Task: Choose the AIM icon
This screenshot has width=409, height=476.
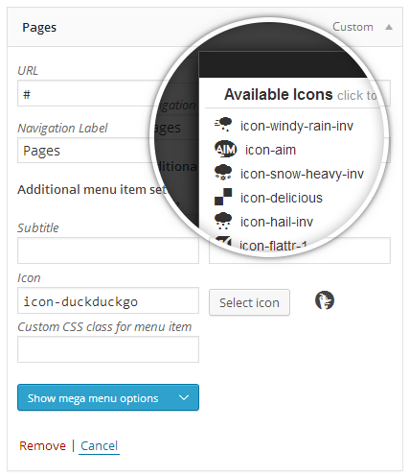Action: coord(225,149)
